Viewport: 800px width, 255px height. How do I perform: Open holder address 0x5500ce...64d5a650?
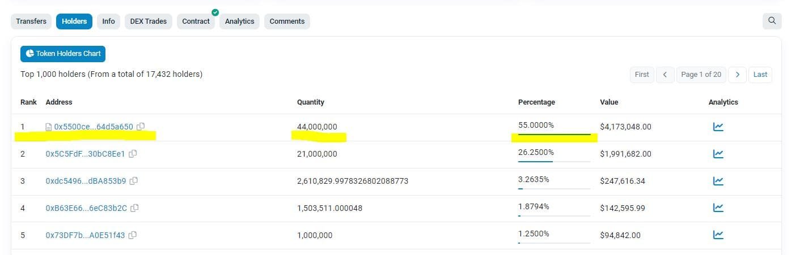click(94, 127)
